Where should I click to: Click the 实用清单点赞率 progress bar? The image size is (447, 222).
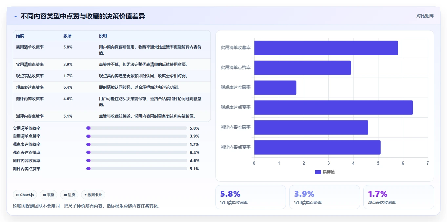[136, 136]
